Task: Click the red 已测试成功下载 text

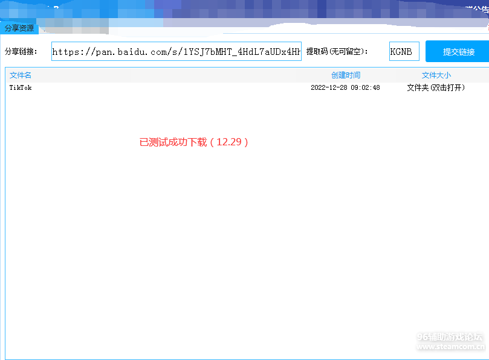Action: point(194,142)
